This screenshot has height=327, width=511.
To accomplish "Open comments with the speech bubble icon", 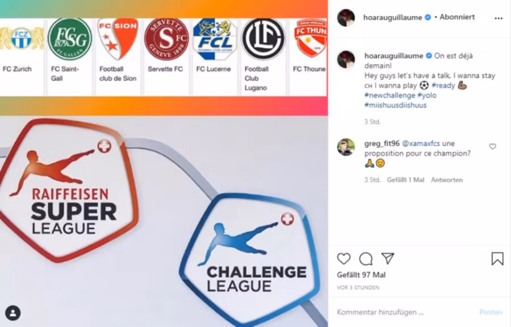I will pyautogui.click(x=366, y=259).
